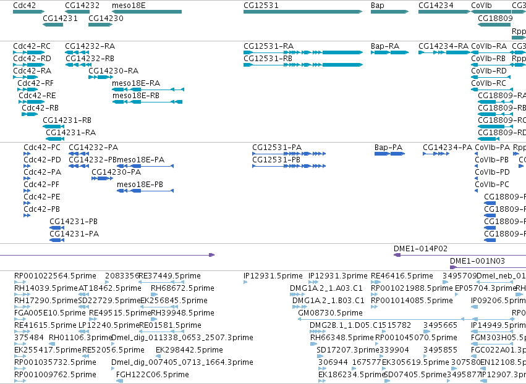Open the RE46416.5prime EST label
This screenshot has width=526, height=384.
[402, 276]
